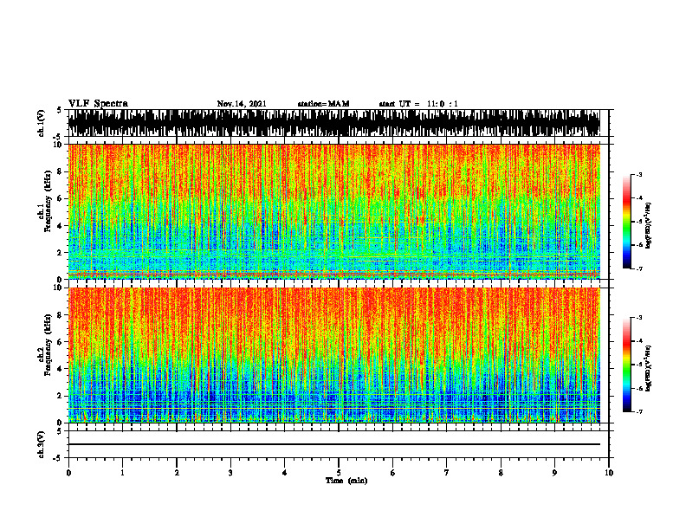Click the -5 tick on ch.1 colorbar
This screenshot has height=530, width=686.
tap(639, 222)
